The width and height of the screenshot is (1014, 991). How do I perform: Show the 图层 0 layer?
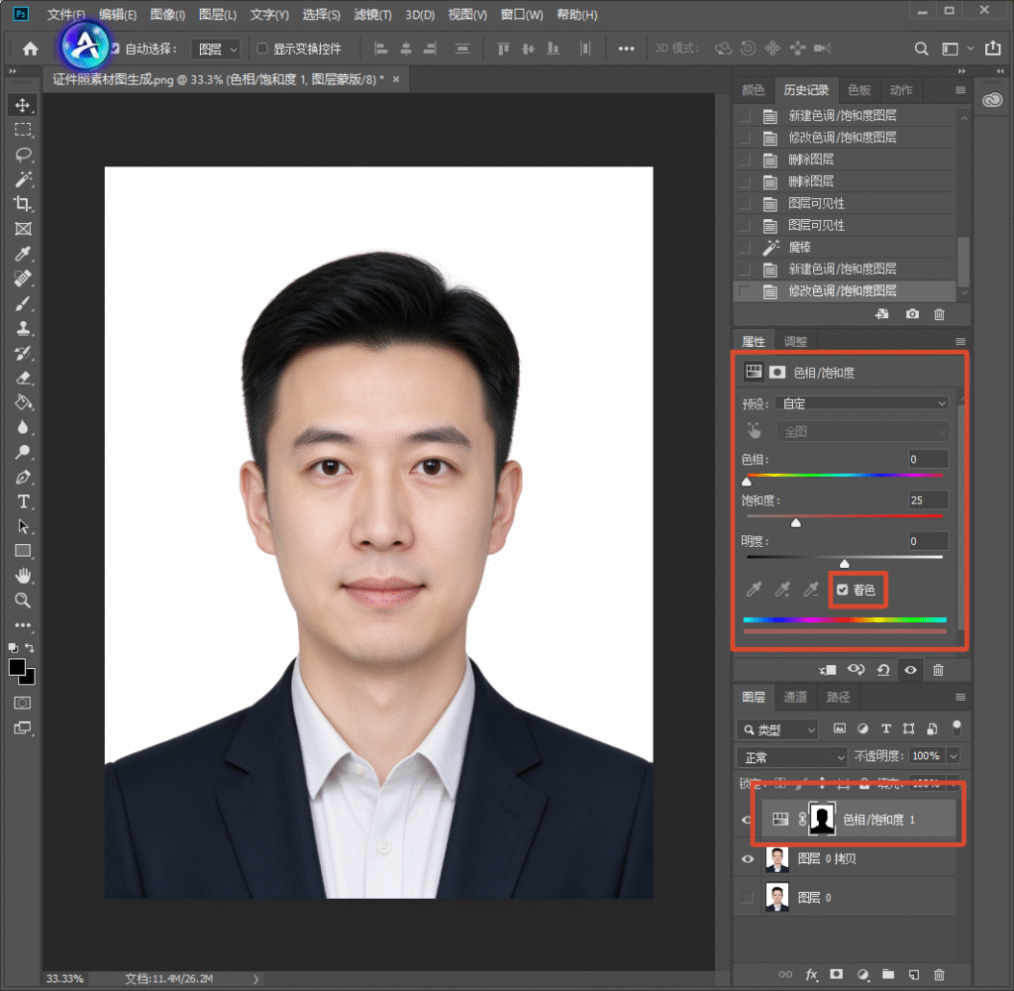click(x=748, y=898)
